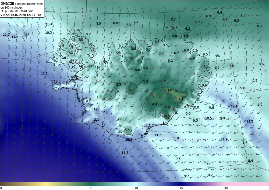Select the 7.3 value in the north

[x=136, y=22]
